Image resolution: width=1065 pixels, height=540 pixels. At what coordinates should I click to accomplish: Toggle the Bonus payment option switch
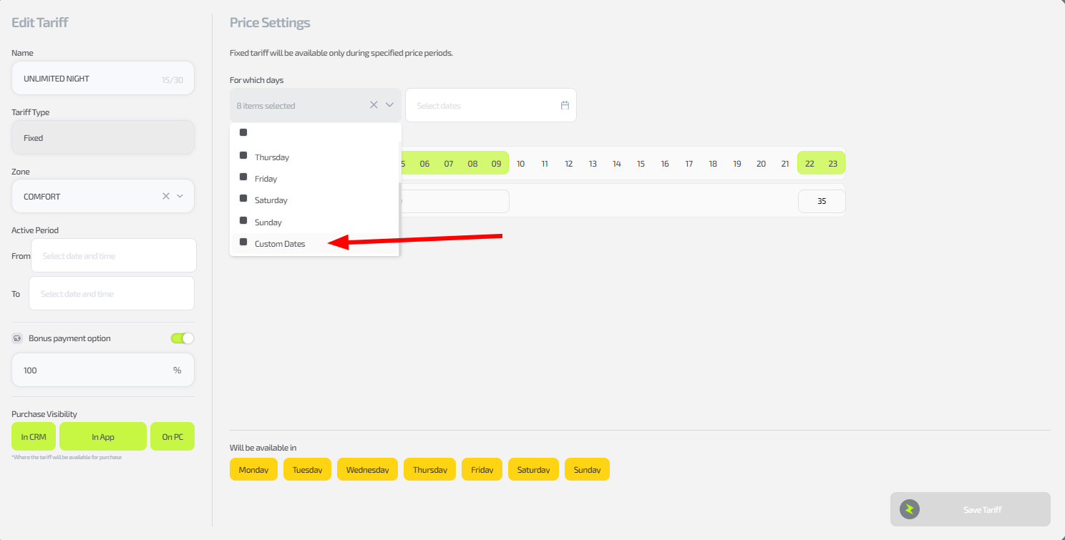click(x=182, y=338)
